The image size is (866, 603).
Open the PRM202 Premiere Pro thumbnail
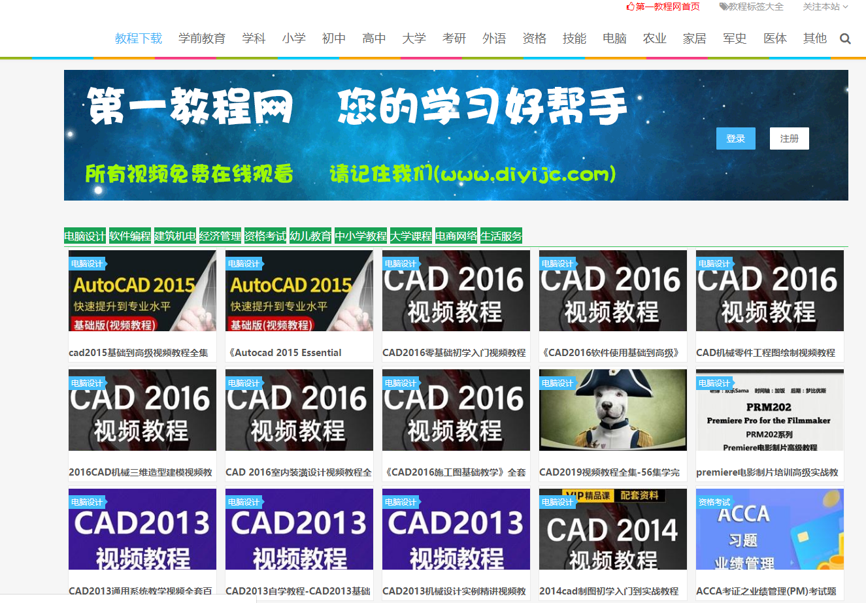pyautogui.click(x=770, y=410)
